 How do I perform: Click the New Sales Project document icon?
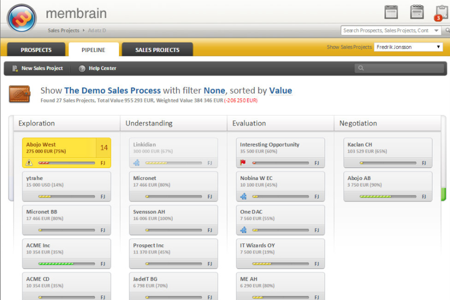click(x=15, y=68)
